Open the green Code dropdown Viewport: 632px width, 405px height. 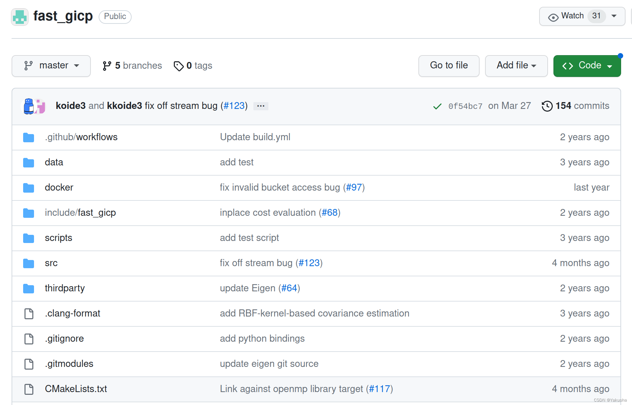[x=586, y=66]
